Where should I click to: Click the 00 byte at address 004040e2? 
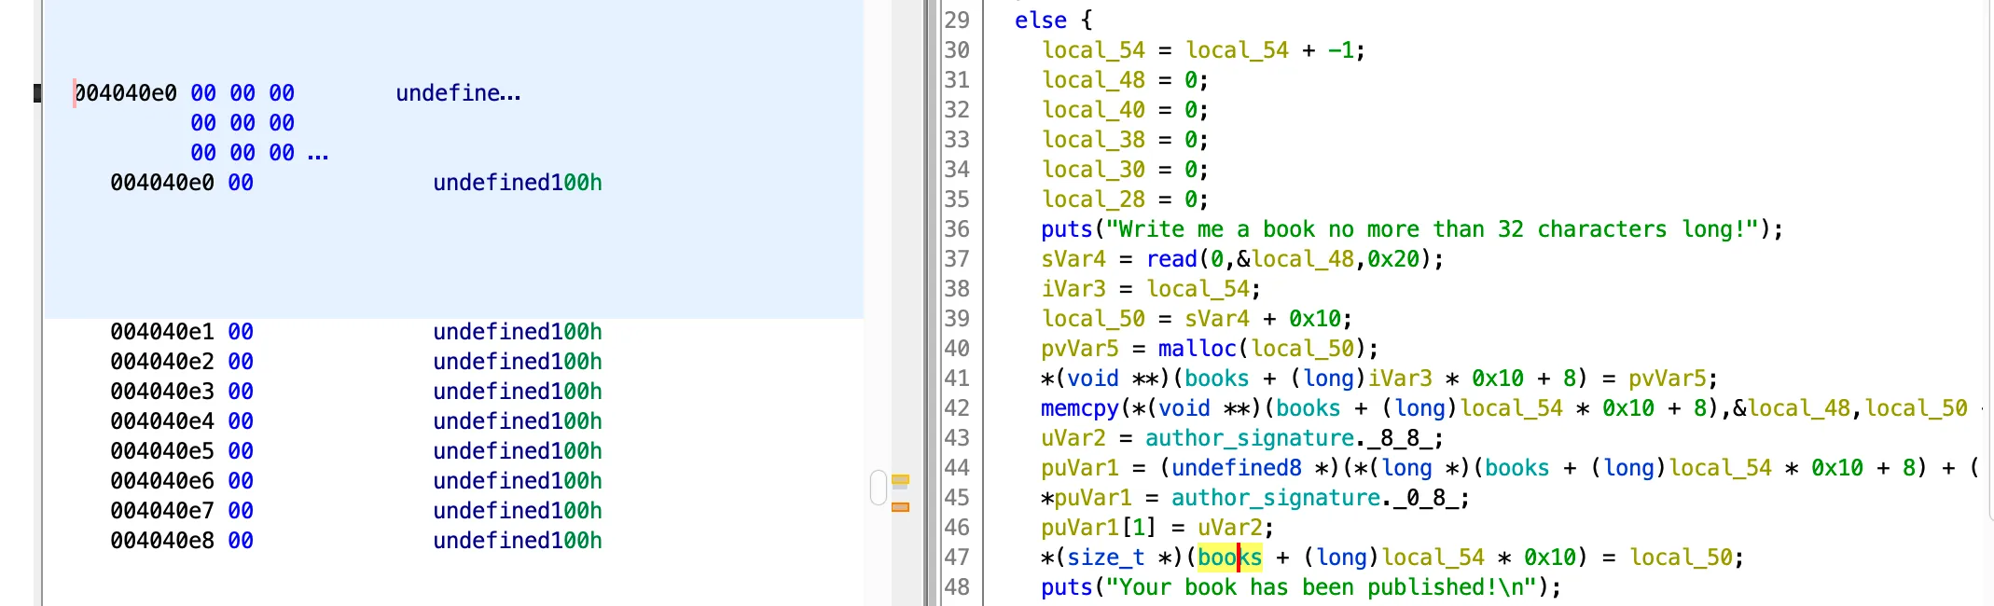pyautogui.click(x=241, y=362)
